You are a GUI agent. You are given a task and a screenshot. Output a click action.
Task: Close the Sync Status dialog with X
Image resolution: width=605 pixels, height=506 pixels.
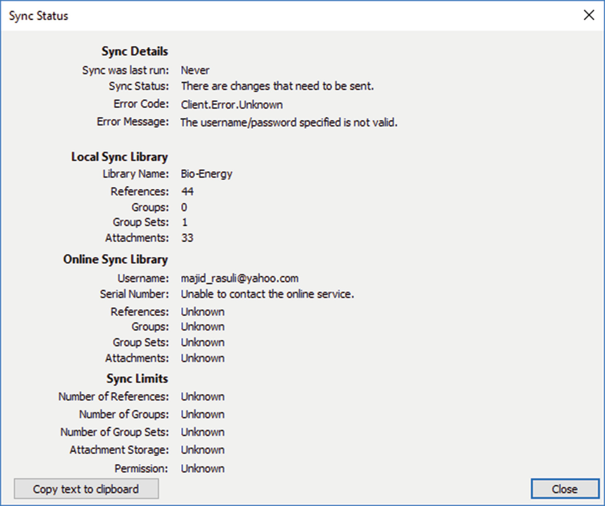pyautogui.click(x=588, y=15)
